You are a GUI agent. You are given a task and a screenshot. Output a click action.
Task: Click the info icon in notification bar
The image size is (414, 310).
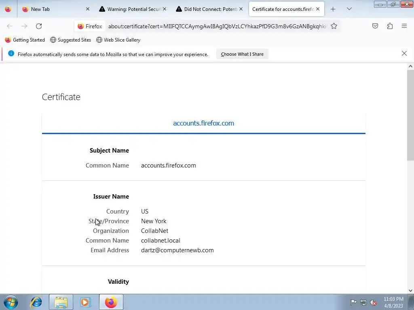11,54
